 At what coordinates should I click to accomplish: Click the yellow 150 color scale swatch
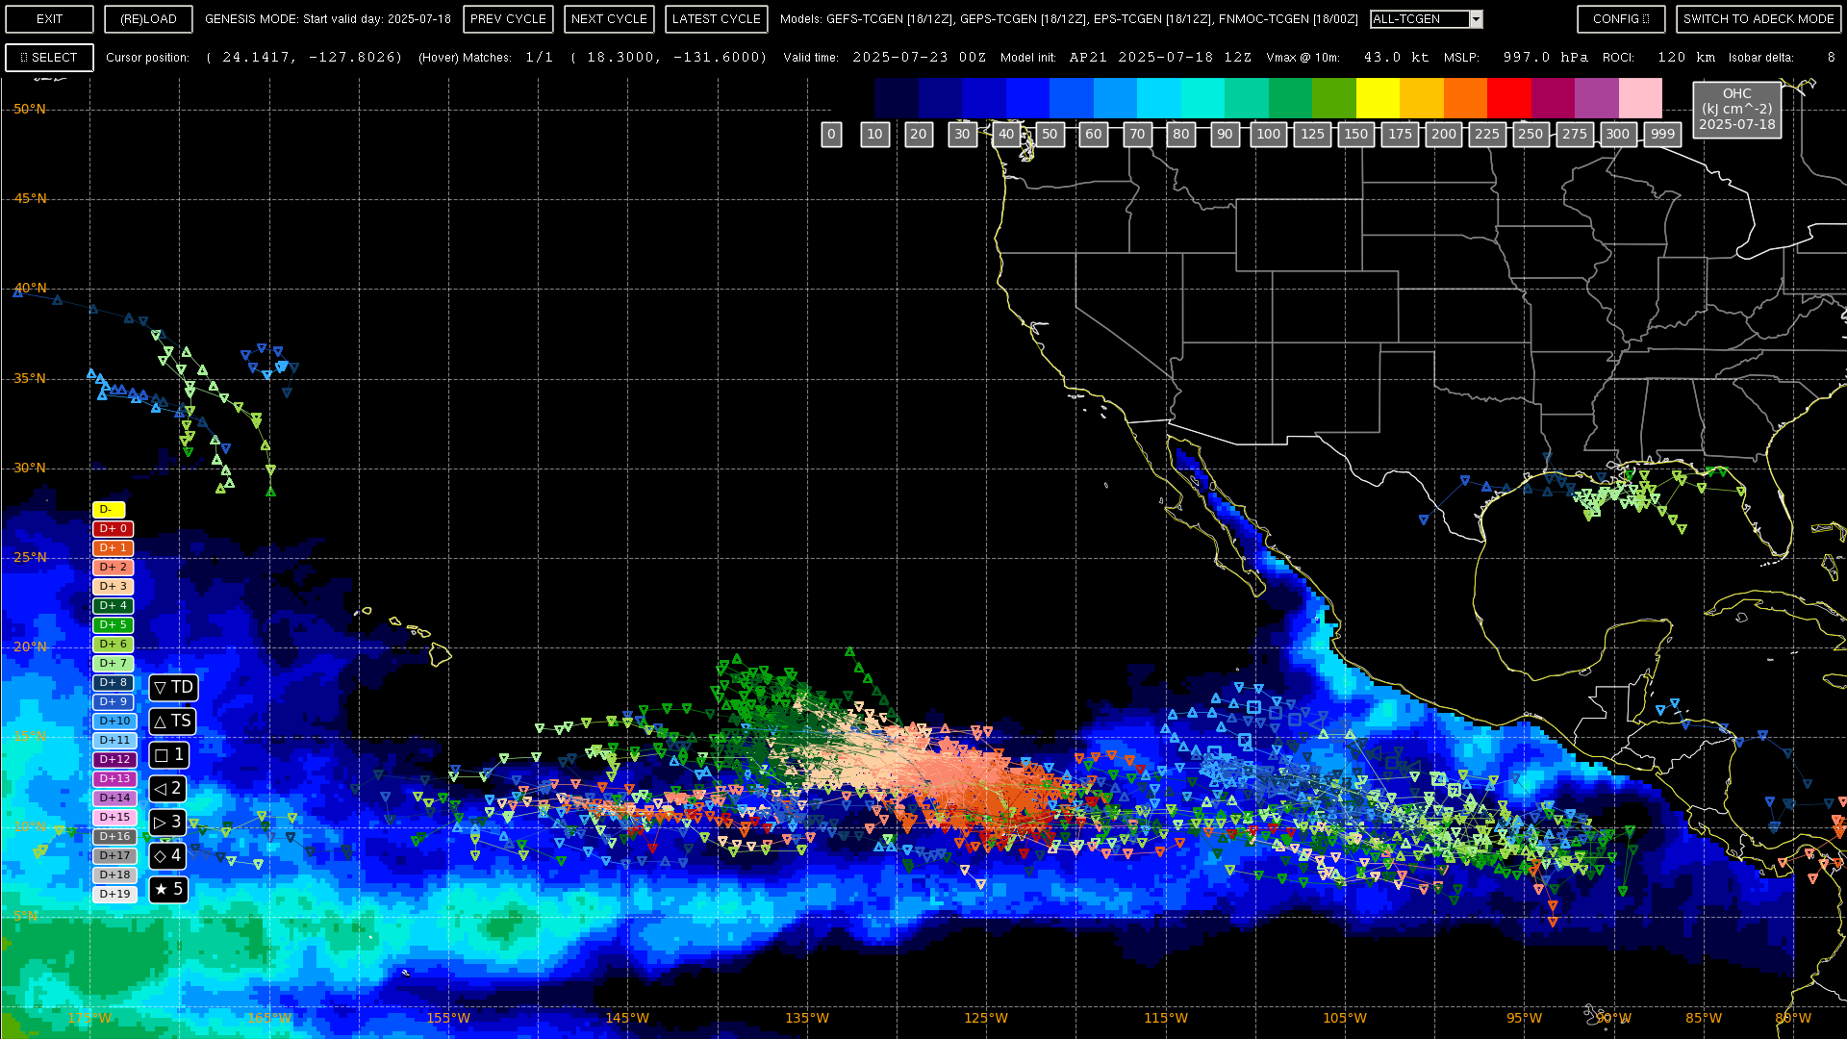tap(1378, 98)
